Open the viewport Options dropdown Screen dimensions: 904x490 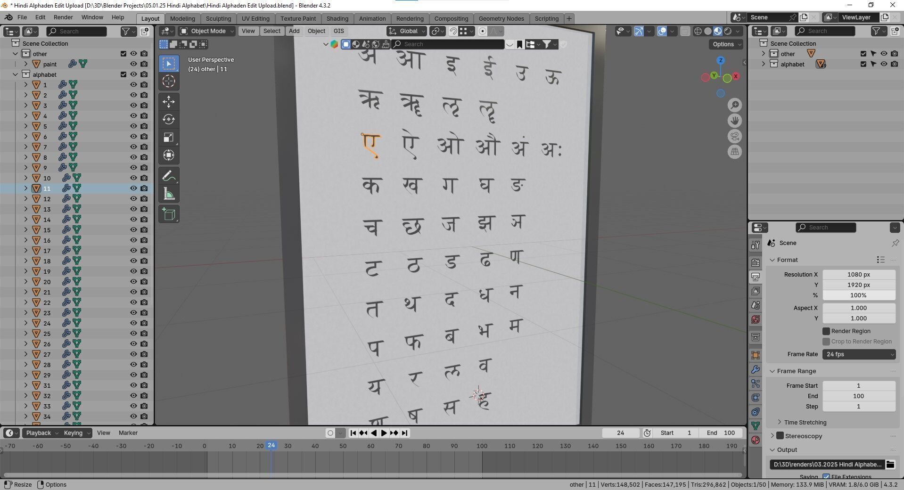(x=726, y=44)
